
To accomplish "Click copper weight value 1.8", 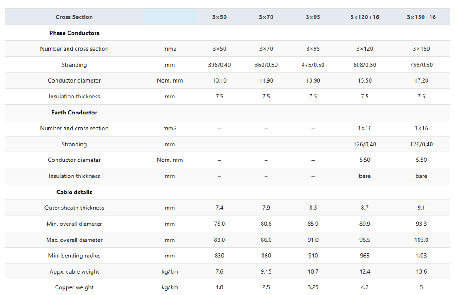I will point(220,287).
